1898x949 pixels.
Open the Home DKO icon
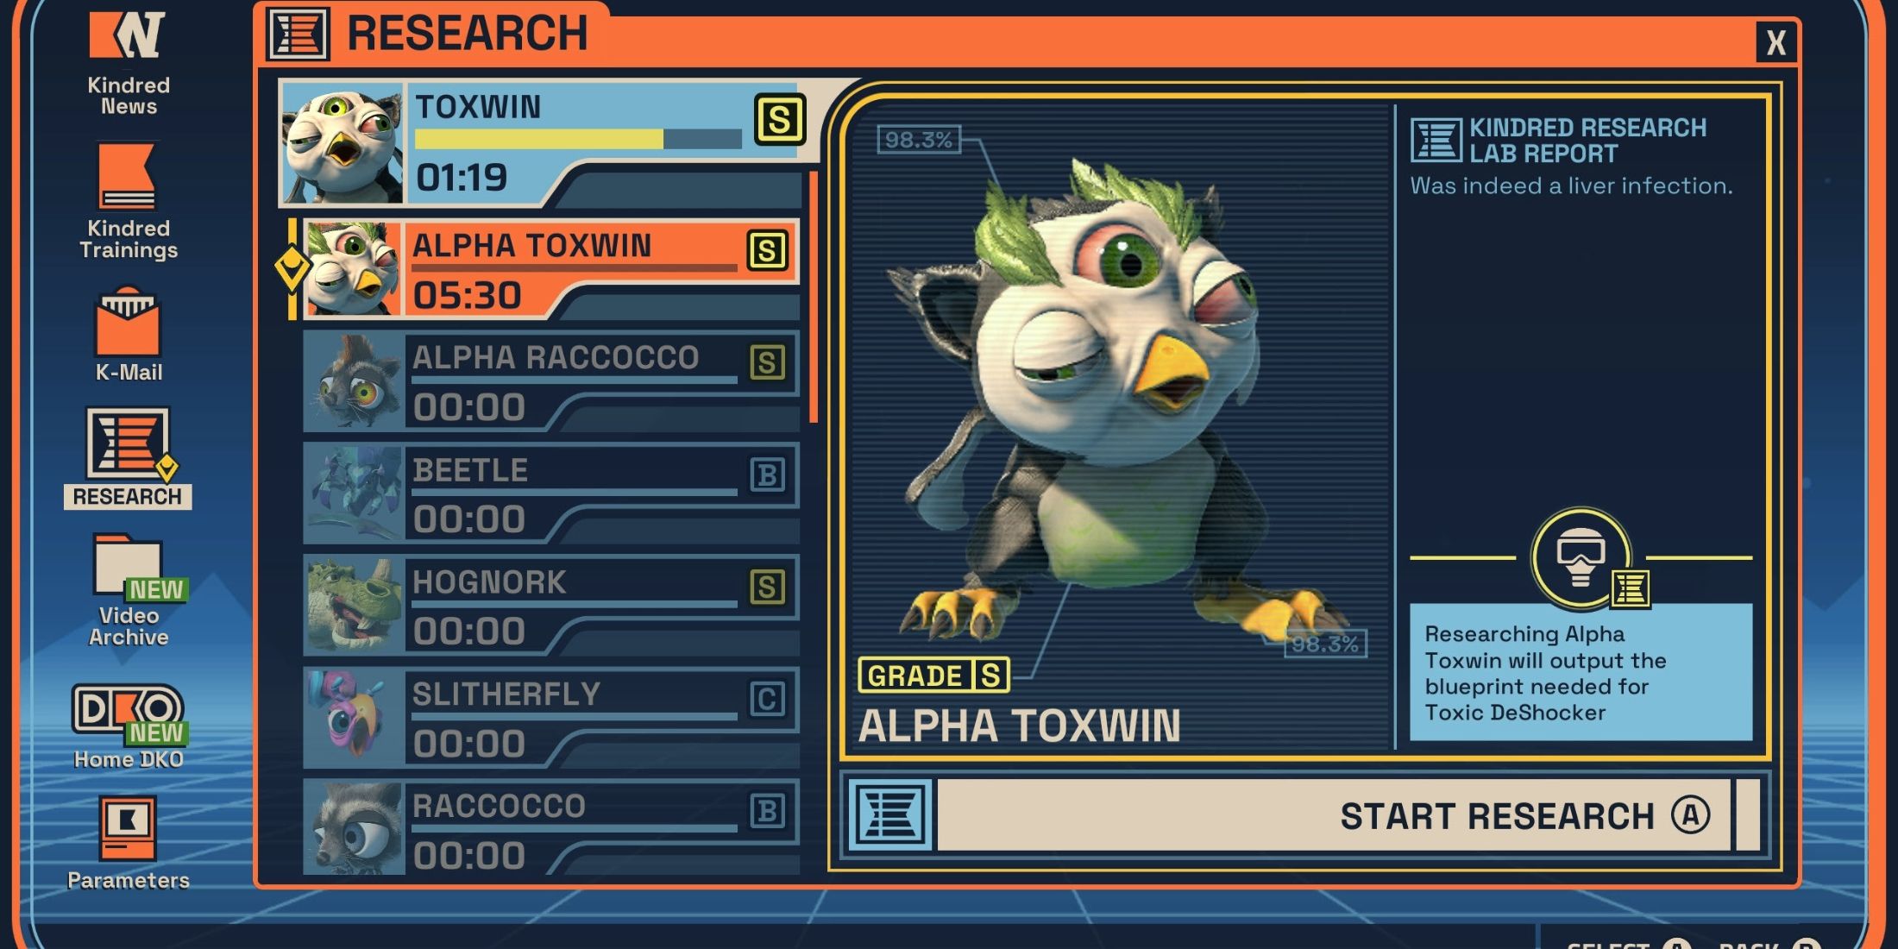[x=128, y=709]
